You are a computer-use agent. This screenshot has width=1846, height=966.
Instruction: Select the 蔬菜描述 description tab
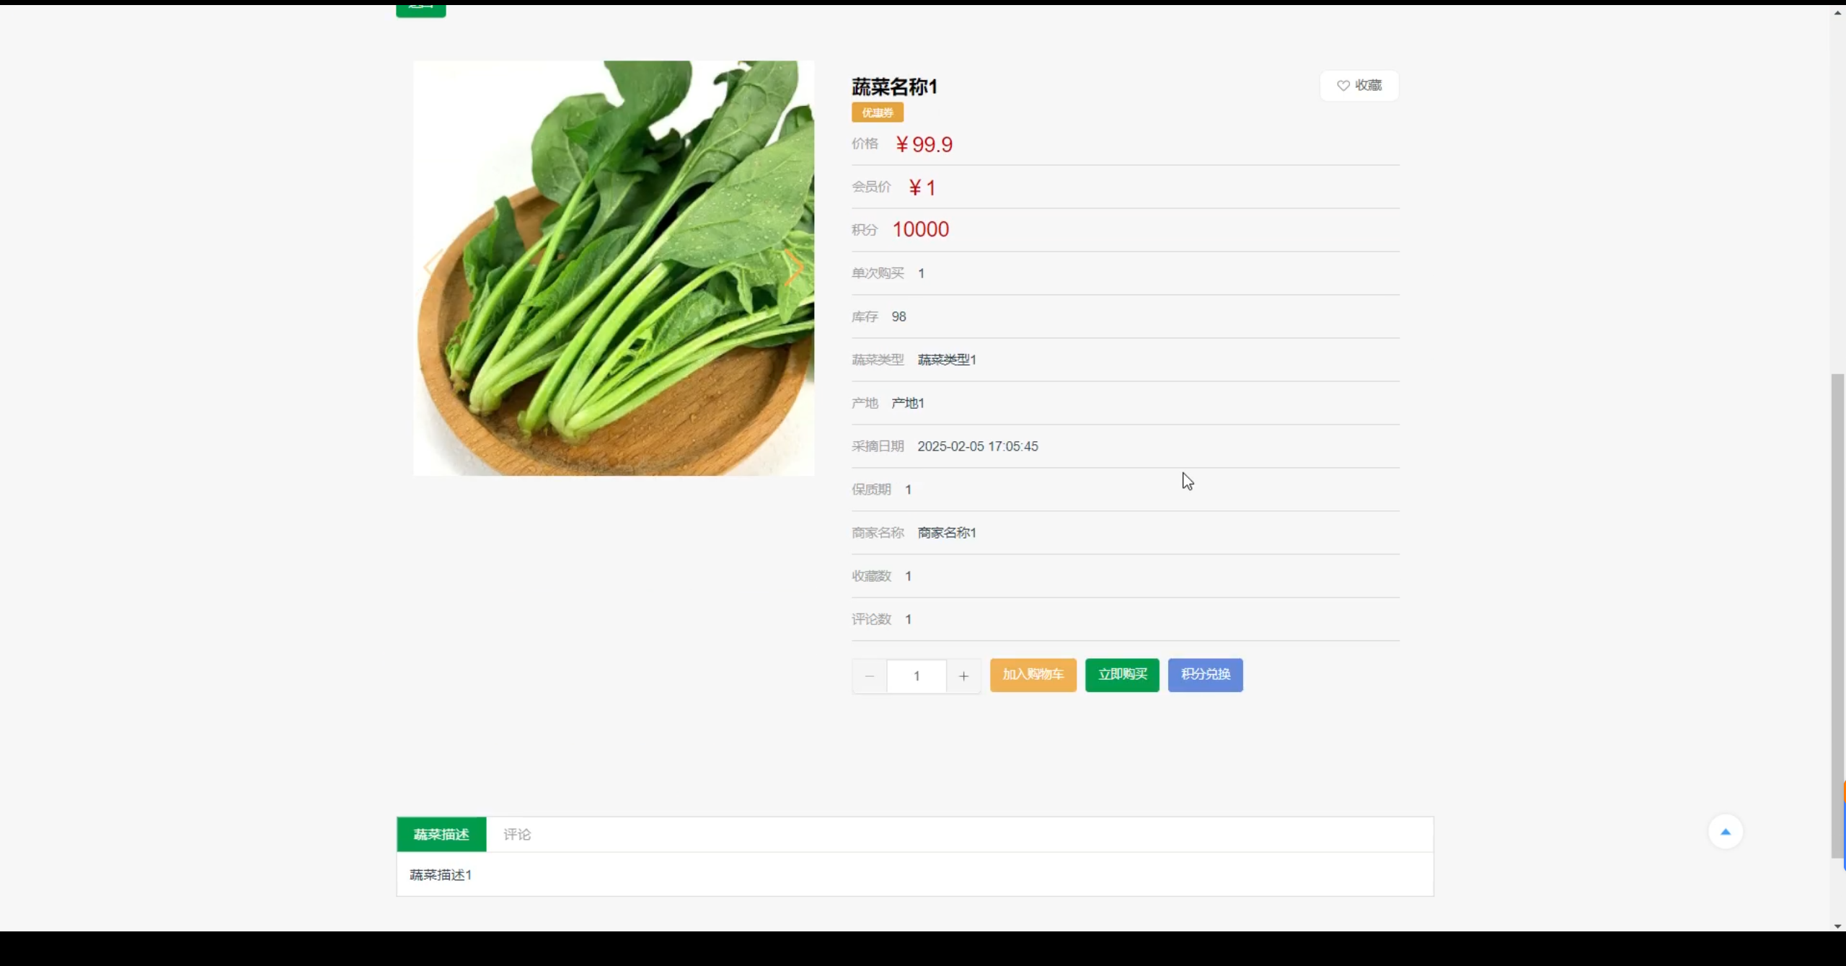(x=441, y=835)
